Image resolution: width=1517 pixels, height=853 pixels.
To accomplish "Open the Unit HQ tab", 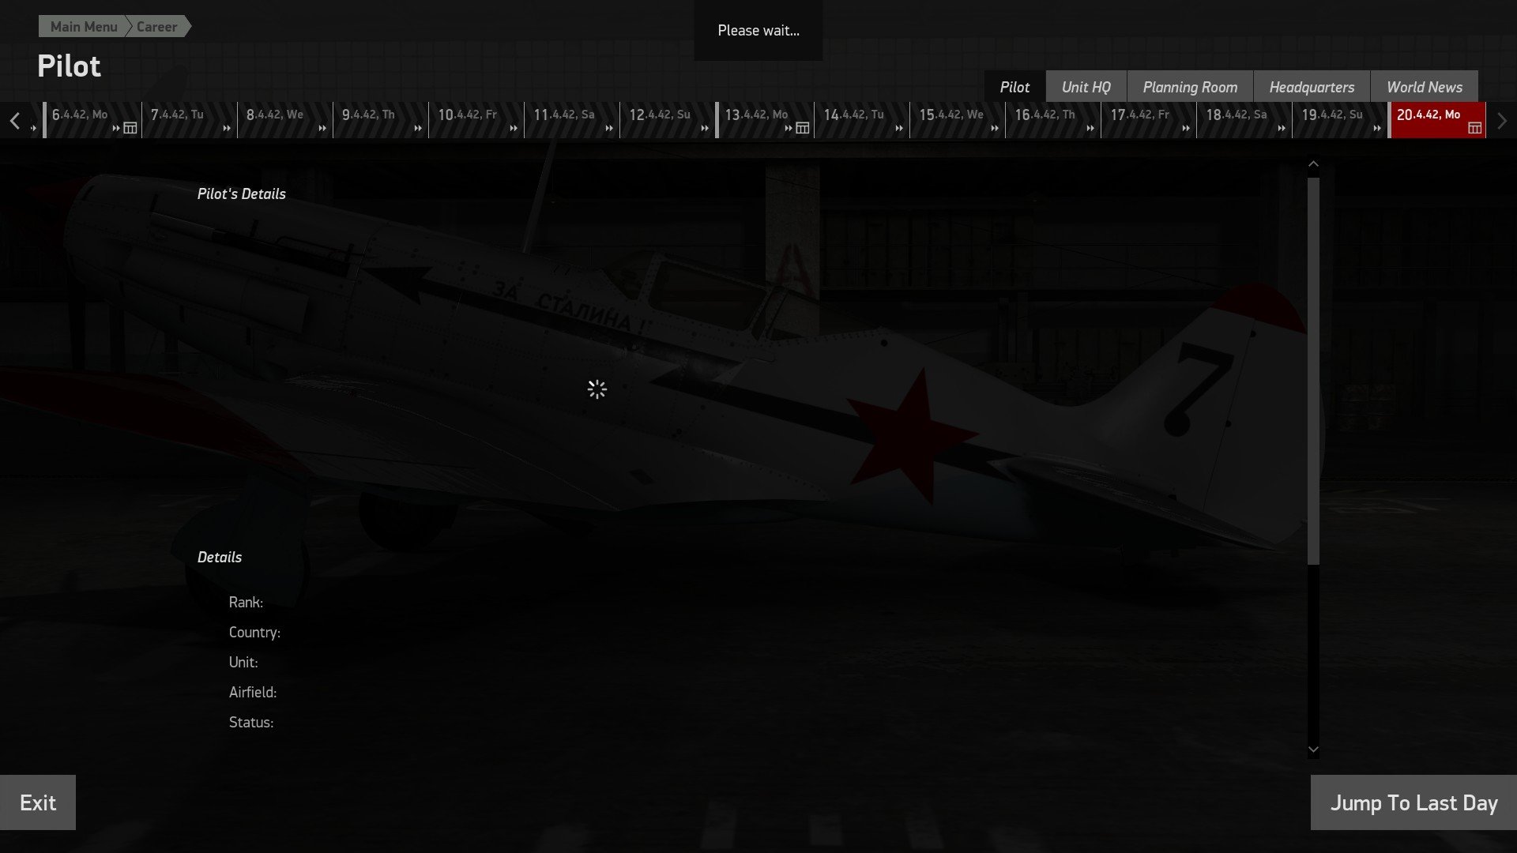I will click(x=1086, y=87).
